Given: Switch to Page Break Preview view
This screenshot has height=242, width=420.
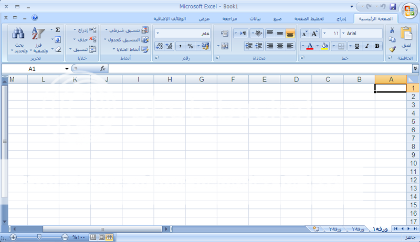Looking at the screenshot, I should 93,237.
